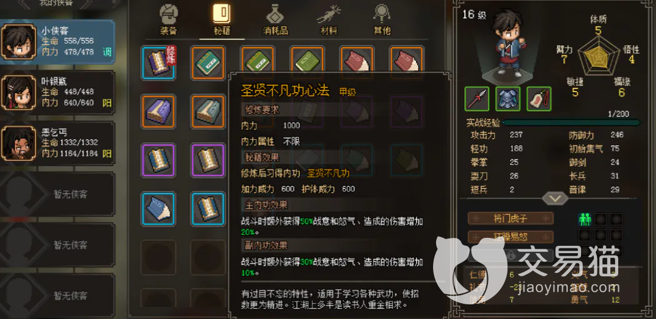The width and height of the screenshot is (656, 319).
Task: Click the purple book with orange border
Action: [x=158, y=112]
